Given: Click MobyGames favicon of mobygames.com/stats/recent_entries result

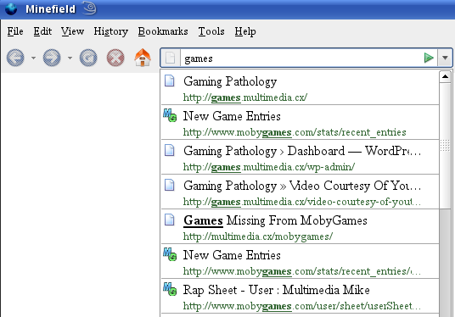Looking at the screenshot, I should (170, 115).
